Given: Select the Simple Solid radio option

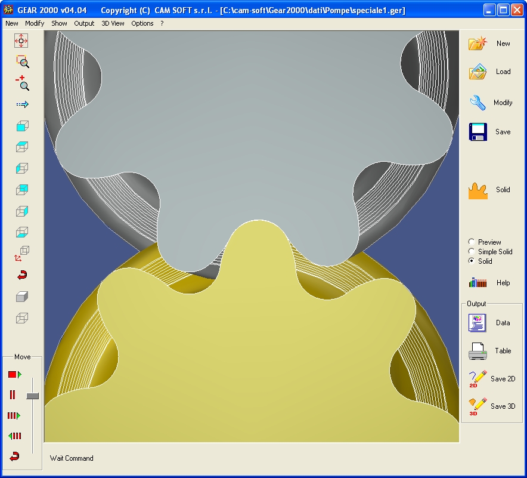Looking at the screenshot, I should (x=490, y=251).
